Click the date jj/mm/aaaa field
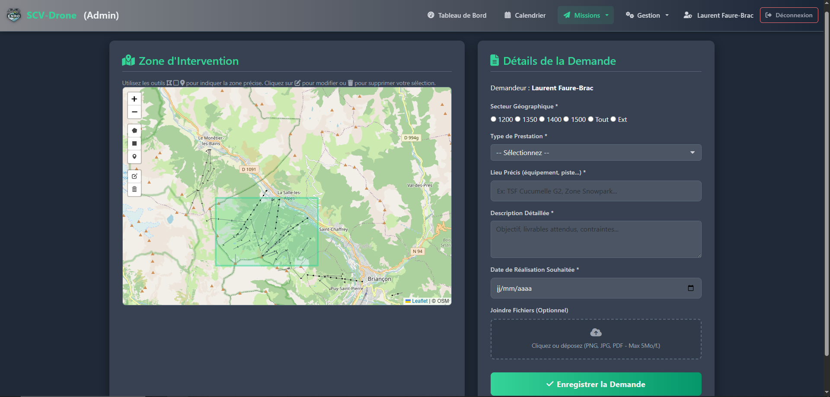830x397 pixels. coord(596,288)
